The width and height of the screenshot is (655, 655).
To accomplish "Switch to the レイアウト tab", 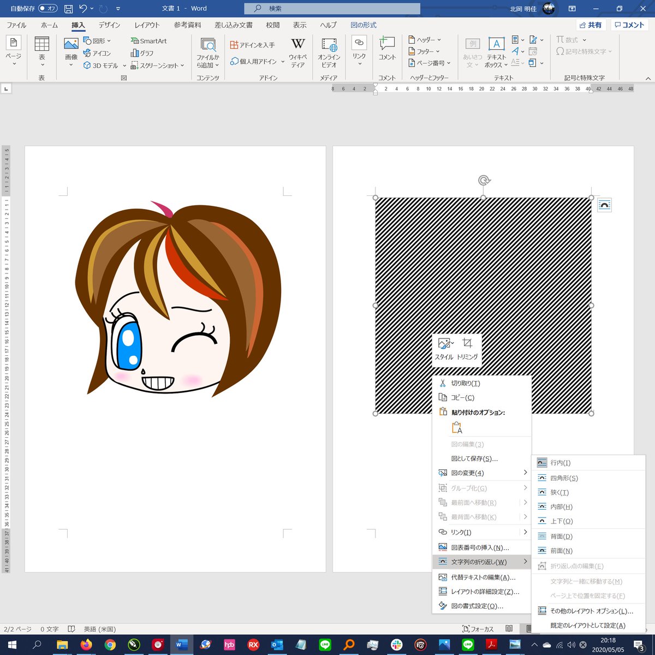I will pos(147,25).
